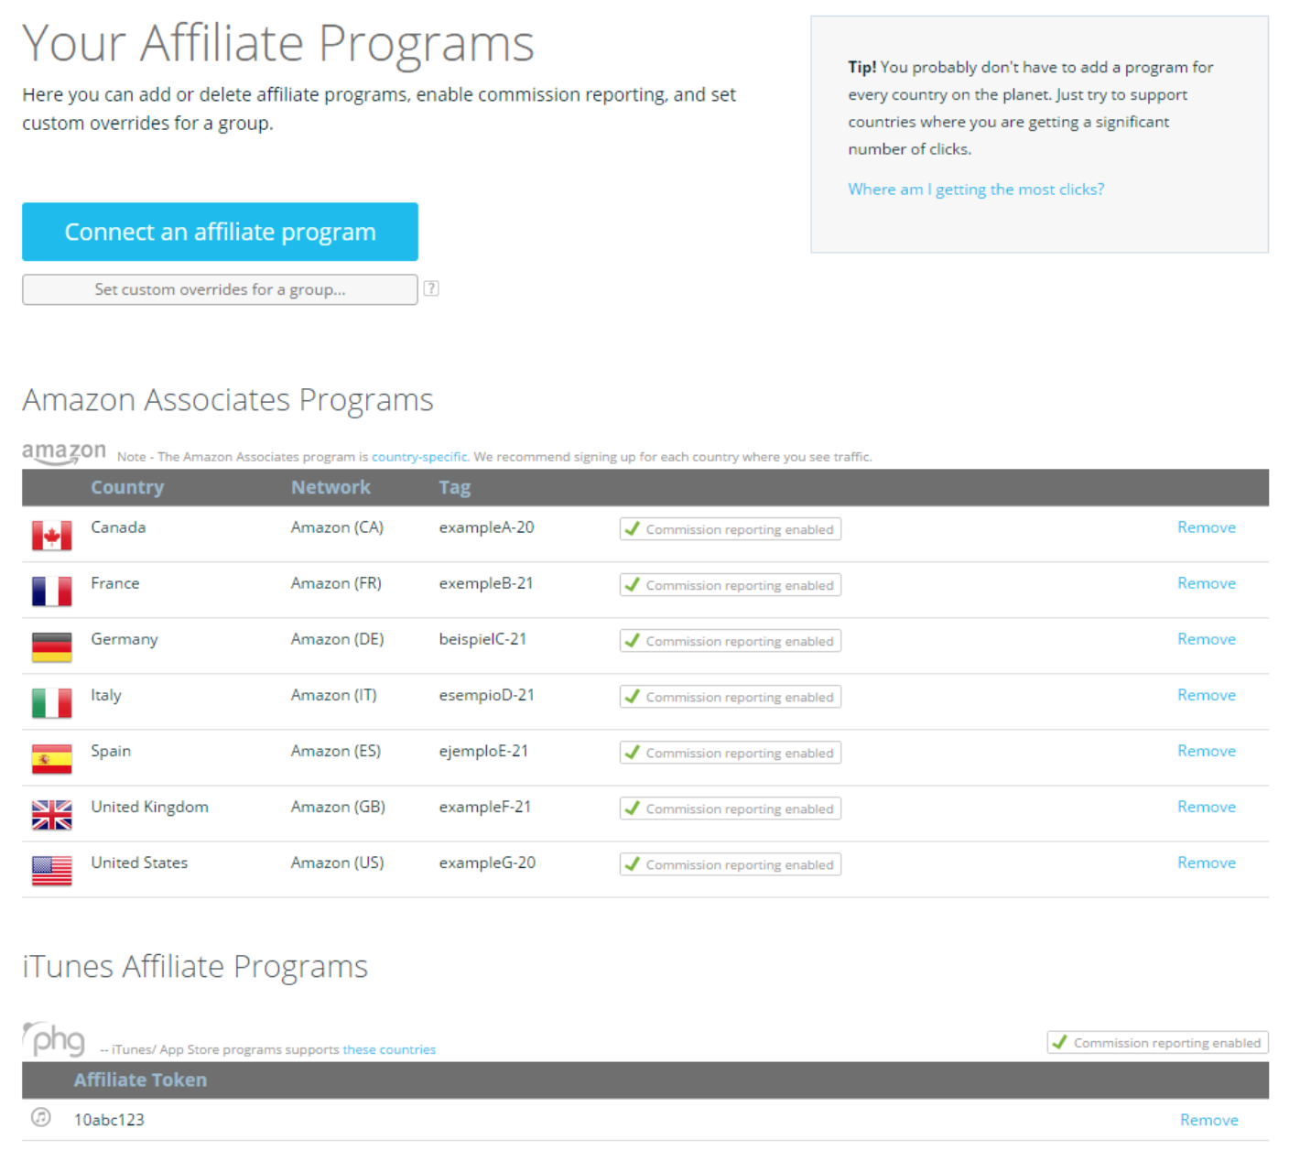
Task: Select the tag exempleB-21
Action: coord(486,583)
